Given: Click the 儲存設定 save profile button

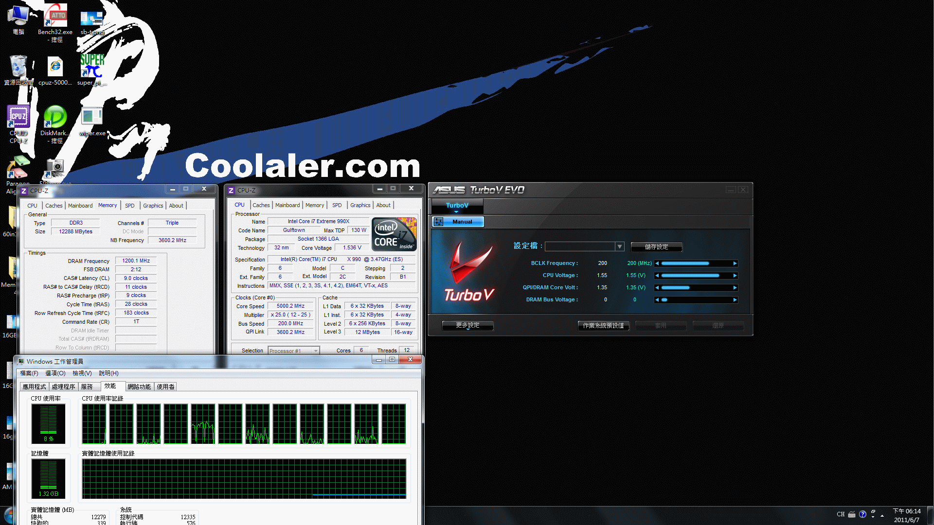Looking at the screenshot, I should (x=656, y=247).
